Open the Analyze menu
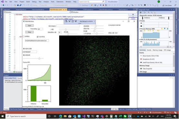The width and height of the screenshot is (179, 119). 46,2
